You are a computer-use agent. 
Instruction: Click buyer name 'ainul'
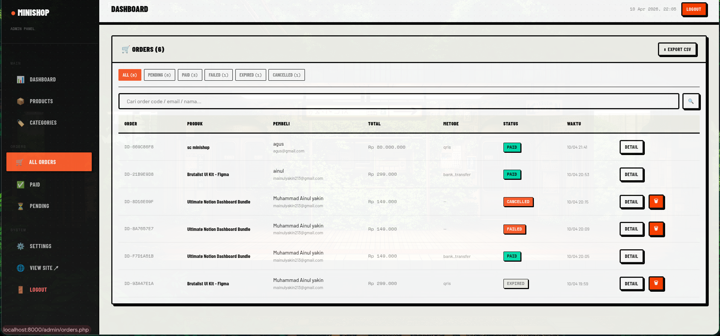pos(279,171)
